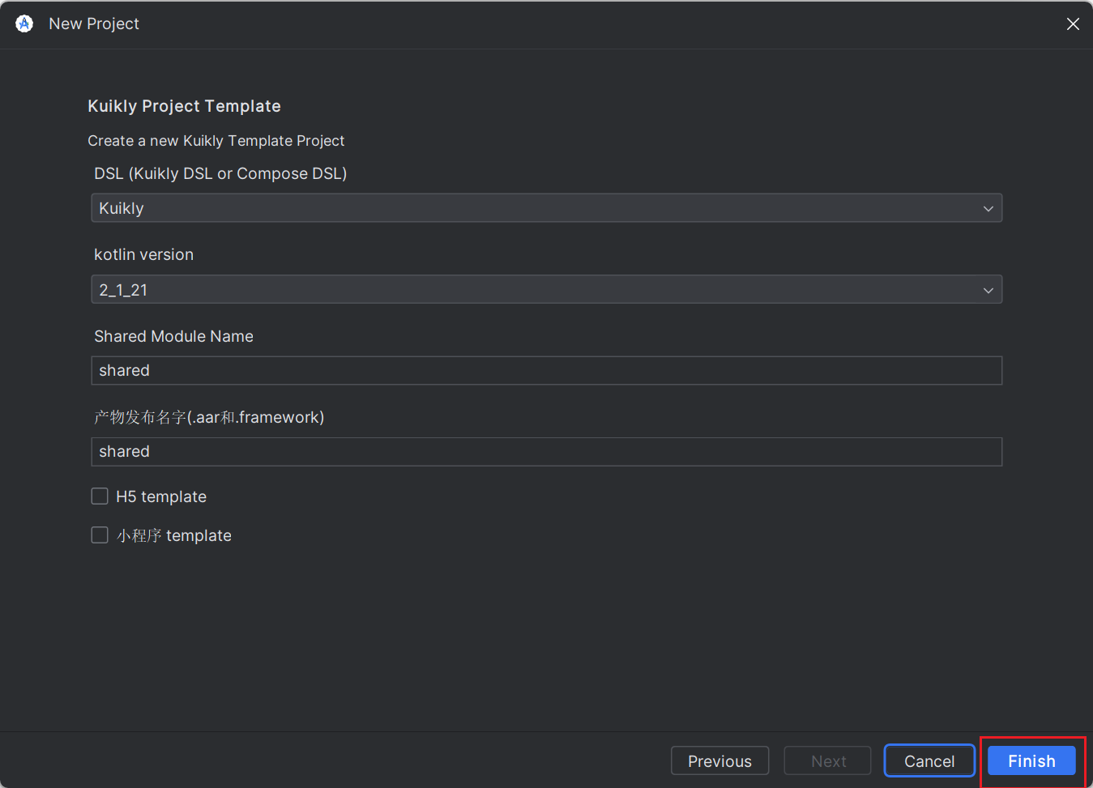Click the '产物发布名字(.aar和.framework)' label
The width and height of the screenshot is (1093, 788).
click(x=209, y=417)
